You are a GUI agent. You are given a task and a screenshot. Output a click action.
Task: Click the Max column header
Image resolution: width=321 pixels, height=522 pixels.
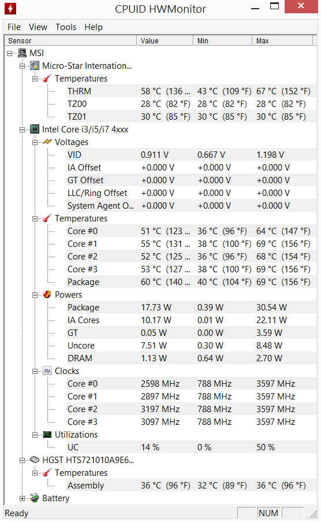pos(282,40)
